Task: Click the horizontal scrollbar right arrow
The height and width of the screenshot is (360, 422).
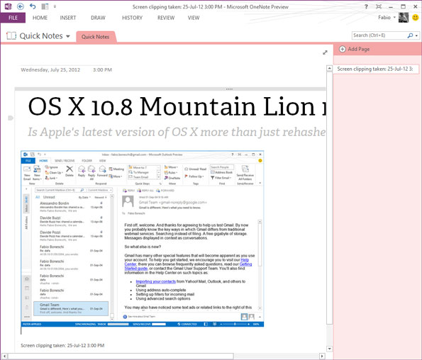Action: (322, 356)
